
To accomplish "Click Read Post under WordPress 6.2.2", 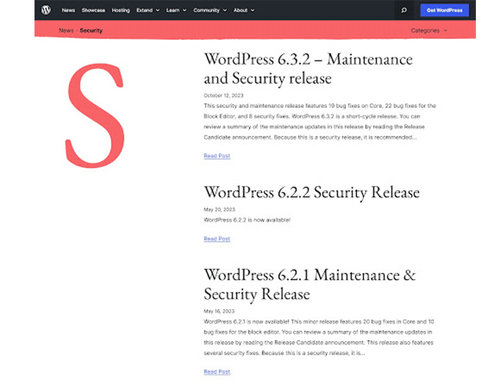I will pos(217,239).
